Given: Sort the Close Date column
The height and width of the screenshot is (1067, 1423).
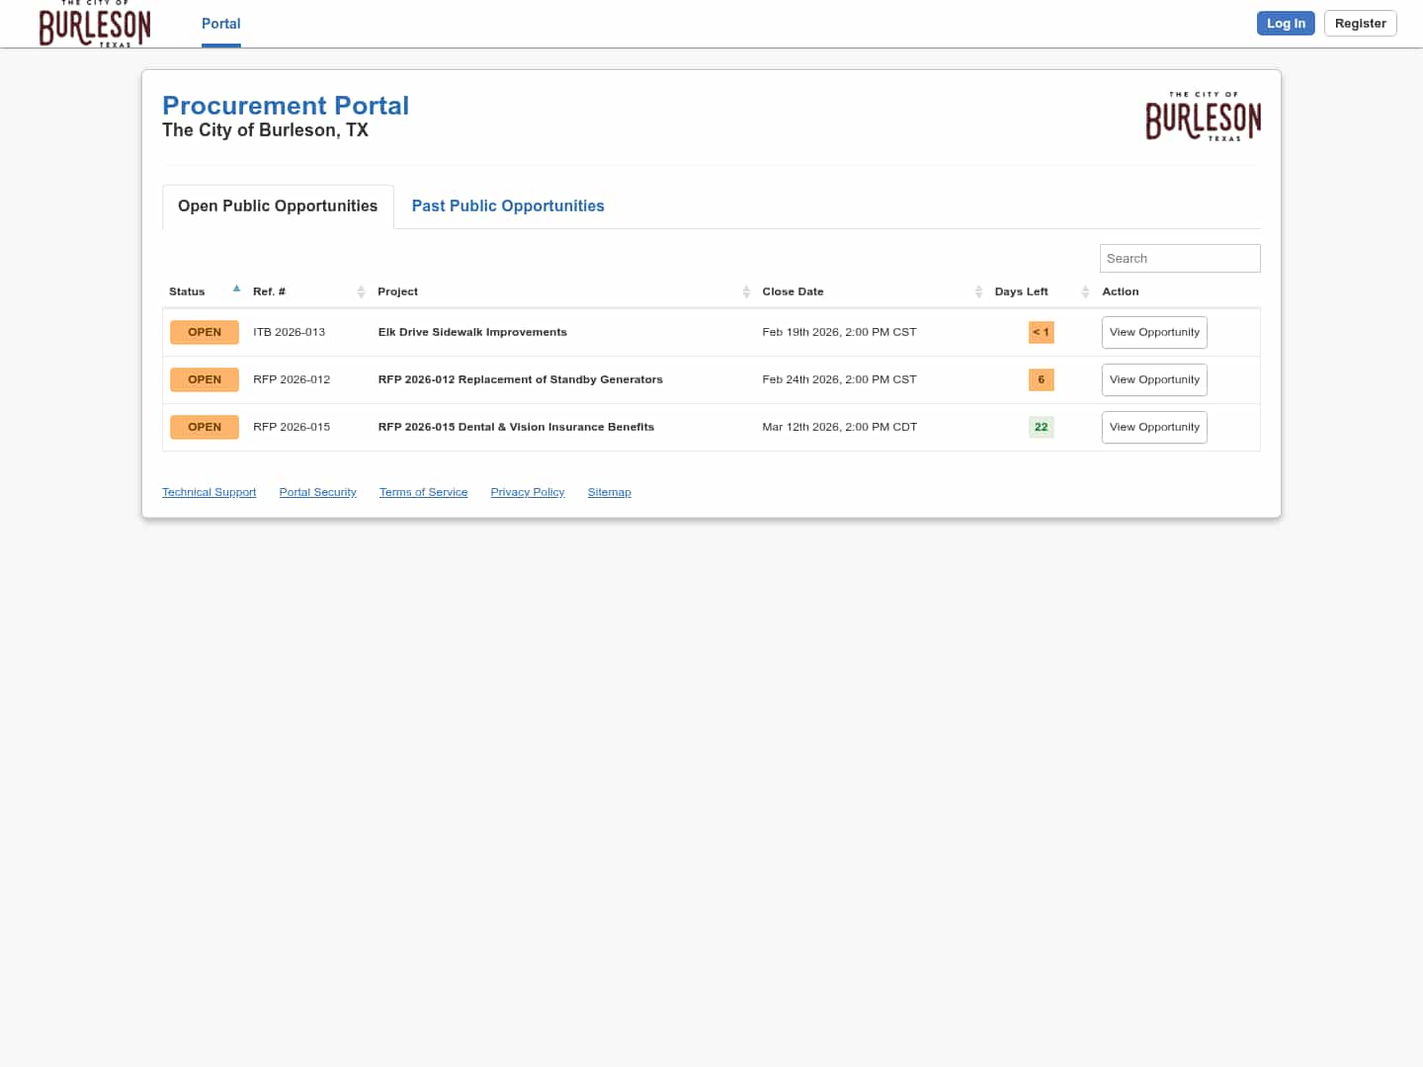Looking at the screenshot, I should coord(979,291).
